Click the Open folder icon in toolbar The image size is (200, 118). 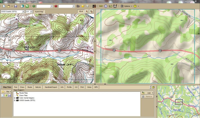tap(9, 6)
